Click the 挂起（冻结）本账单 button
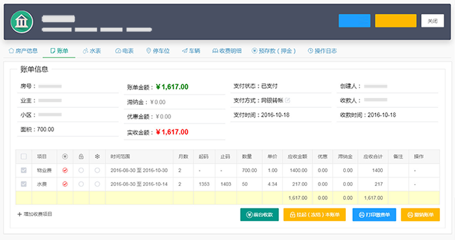The width and height of the screenshot is (455, 240). (x=315, y=215)
